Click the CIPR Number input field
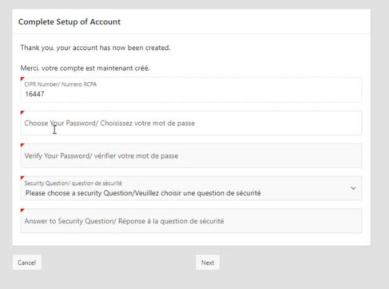This screenshot has width=389, height=289. pos(191,94)
